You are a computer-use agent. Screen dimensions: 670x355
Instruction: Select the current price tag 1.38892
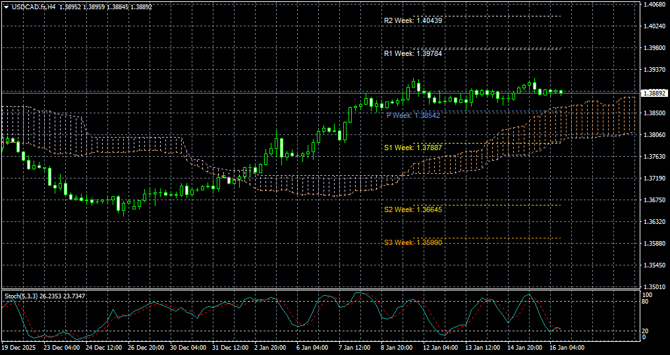(655, 92)
